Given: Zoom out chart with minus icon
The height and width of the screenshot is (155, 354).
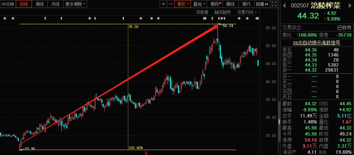Looking at the screenshot, I should tap(171, 4).
